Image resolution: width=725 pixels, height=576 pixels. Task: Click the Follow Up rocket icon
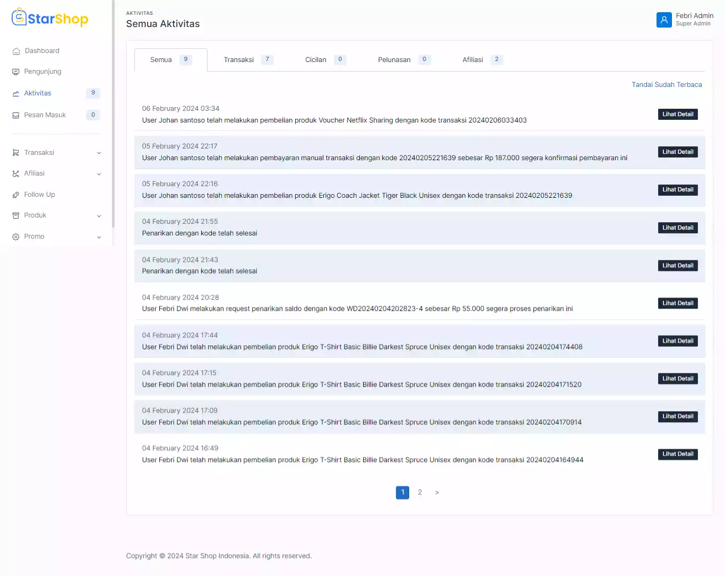click(x=16, y=195)
